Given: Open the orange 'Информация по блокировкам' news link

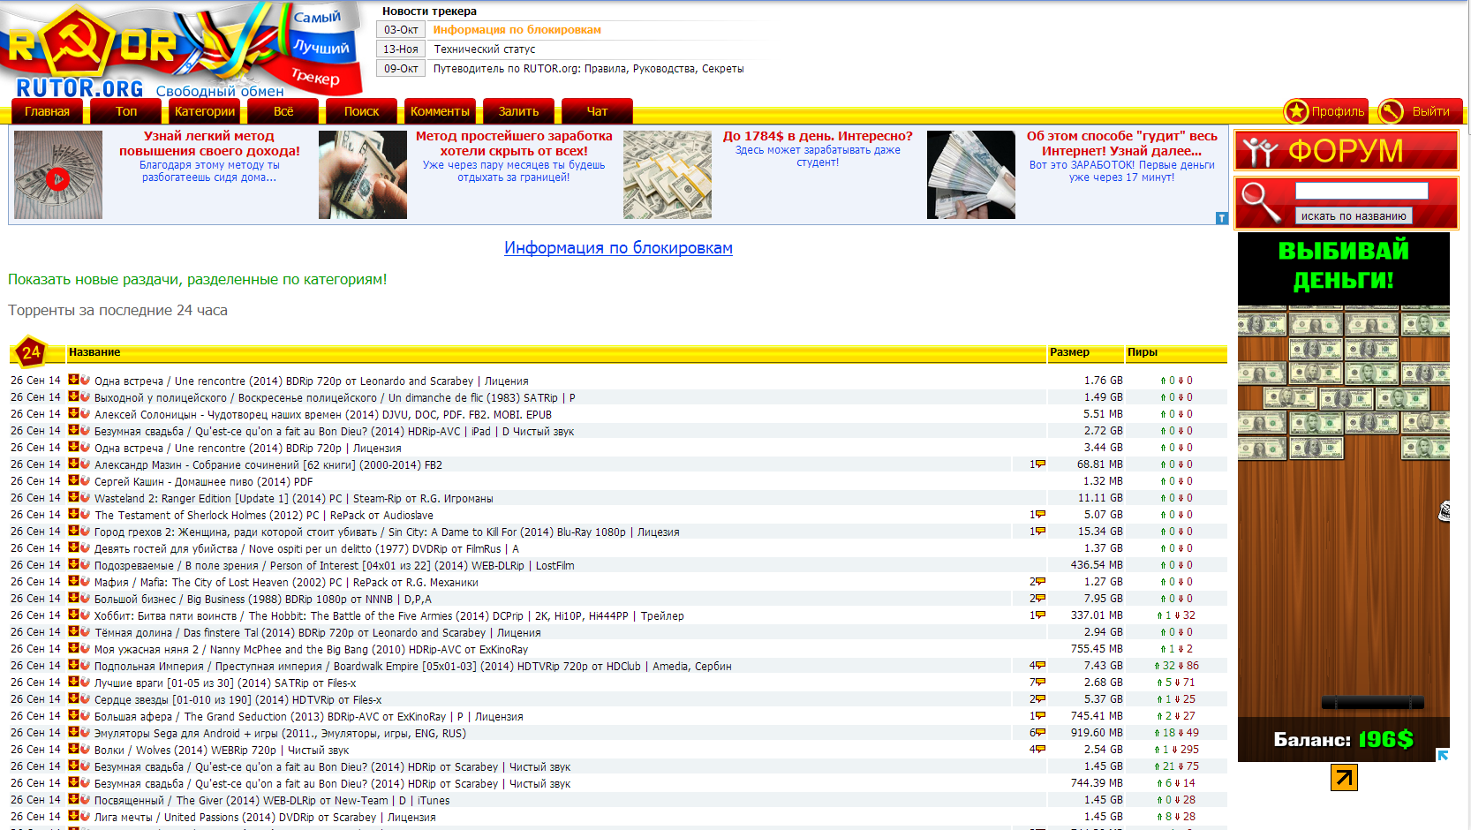Looking at the screenshot, I should coord(517,30).
